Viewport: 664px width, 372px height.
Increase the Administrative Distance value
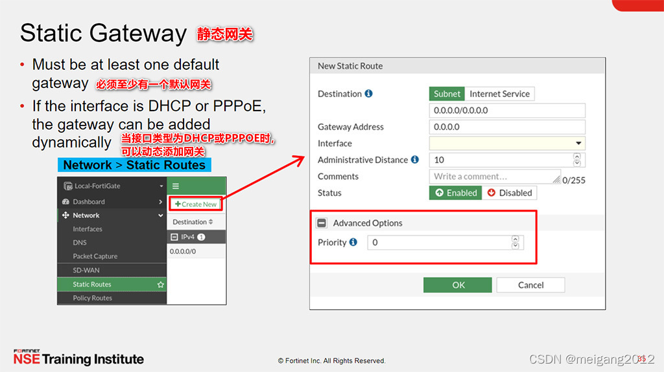[x=576, y=157]
